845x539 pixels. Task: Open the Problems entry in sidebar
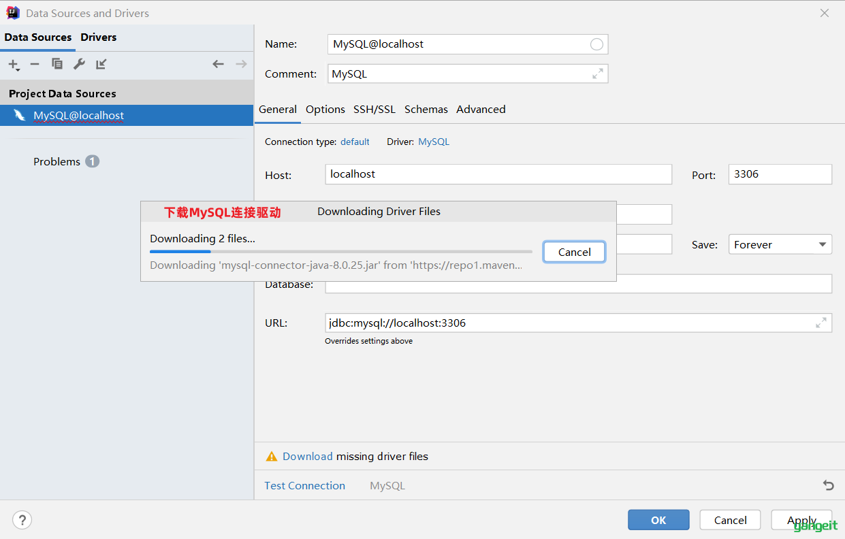57,161
